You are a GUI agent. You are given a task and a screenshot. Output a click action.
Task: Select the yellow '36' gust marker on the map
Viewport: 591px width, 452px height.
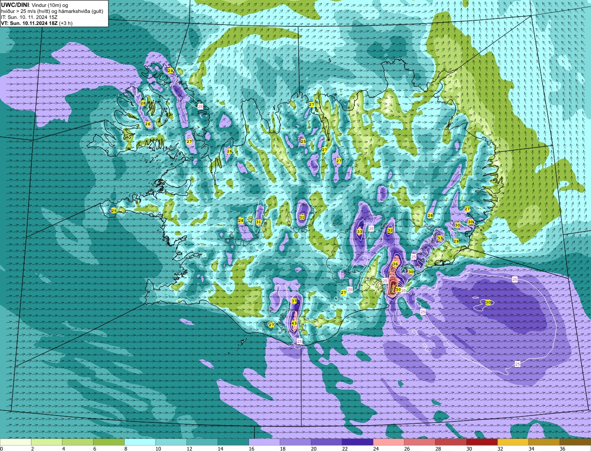(395, 264)
